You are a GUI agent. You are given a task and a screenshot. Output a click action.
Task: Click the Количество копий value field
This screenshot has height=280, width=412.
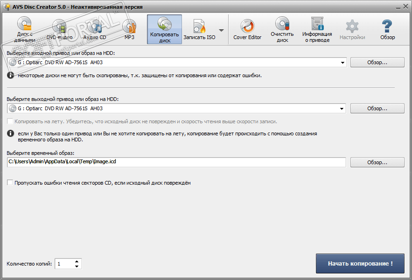pos(65,264)
